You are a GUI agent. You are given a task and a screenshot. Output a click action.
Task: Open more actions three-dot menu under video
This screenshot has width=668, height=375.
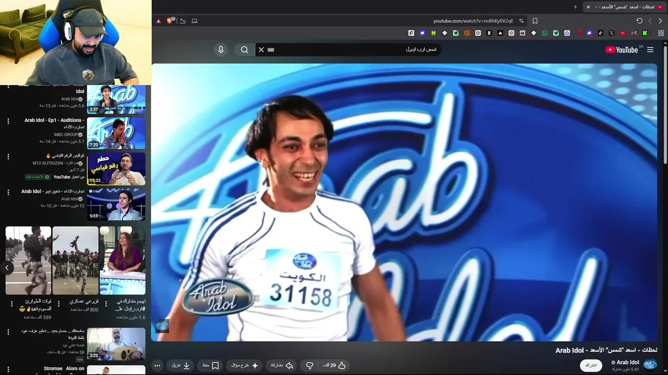pos(157,366)
